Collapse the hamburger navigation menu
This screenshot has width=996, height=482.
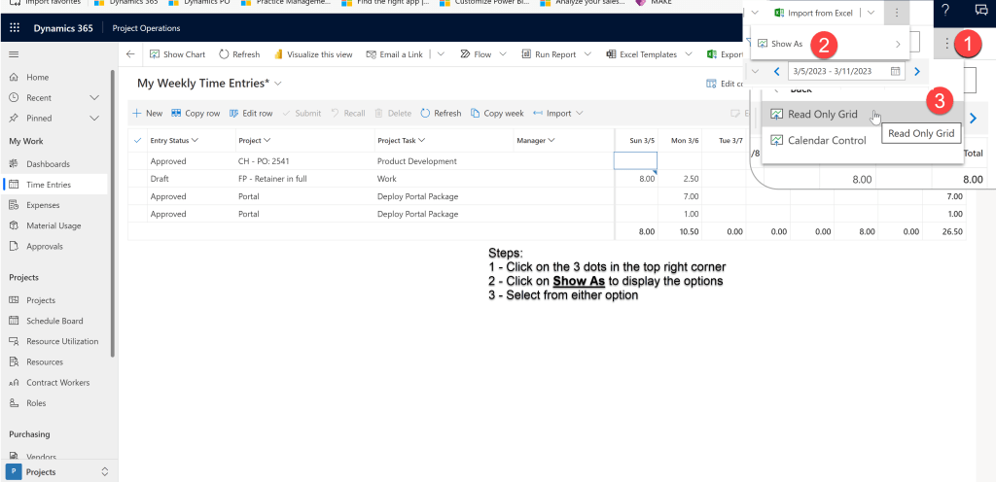point(14,54)
